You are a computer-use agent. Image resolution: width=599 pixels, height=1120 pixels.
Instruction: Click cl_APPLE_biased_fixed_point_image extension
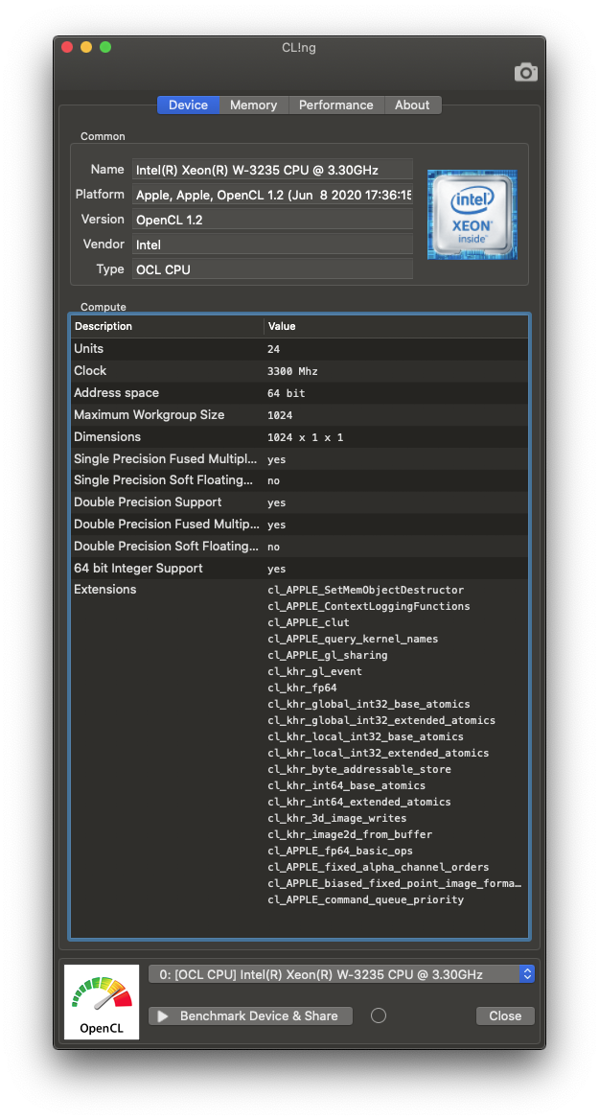[x=395, y=883]
